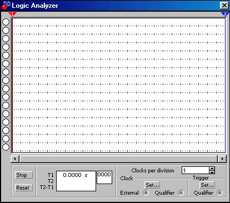This screenshot has width=230, height=203.
Task: Click the twelfth channel input terminal
Action: (6, 113)
